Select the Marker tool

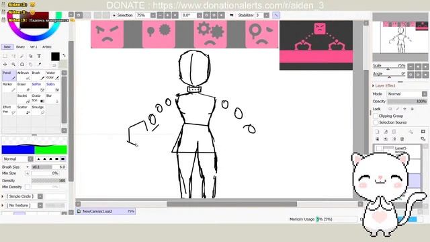click(x=9, y=87)
